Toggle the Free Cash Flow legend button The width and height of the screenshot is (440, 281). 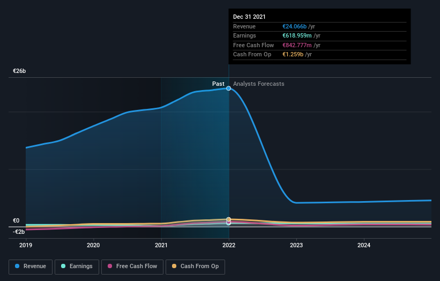click(132, 267)
